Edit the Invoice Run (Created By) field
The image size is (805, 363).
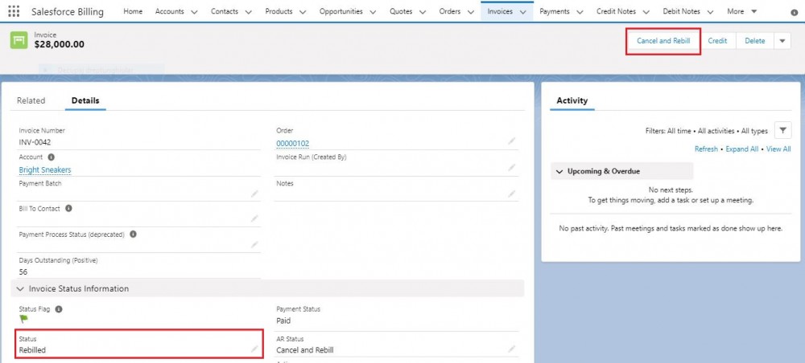pos(512,167)
